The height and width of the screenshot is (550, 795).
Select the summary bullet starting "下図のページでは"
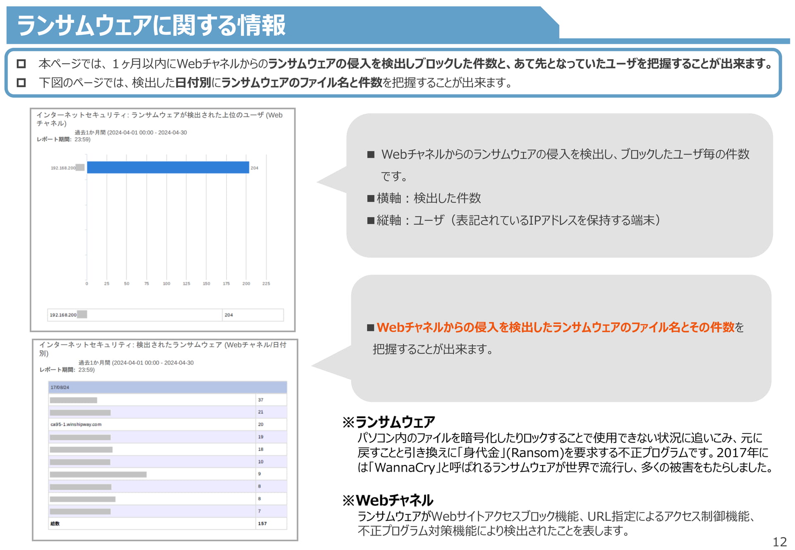[x=275, y=82]
